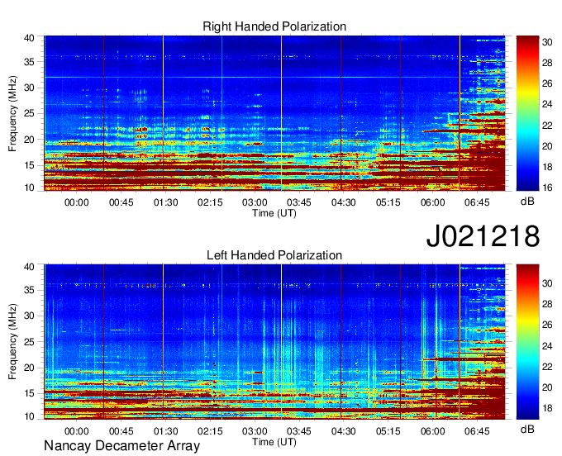Click "Frequency (MHz)" label of the lower plot
Image resolution: width=562 pixels, height=456 pixels.
click(12, 342)
